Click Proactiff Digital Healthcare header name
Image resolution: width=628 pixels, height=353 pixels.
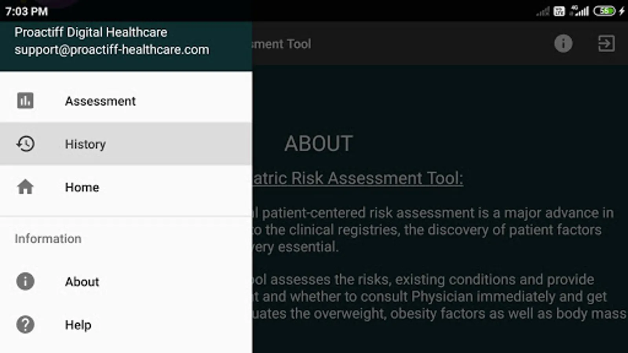(x=91, y=32)
